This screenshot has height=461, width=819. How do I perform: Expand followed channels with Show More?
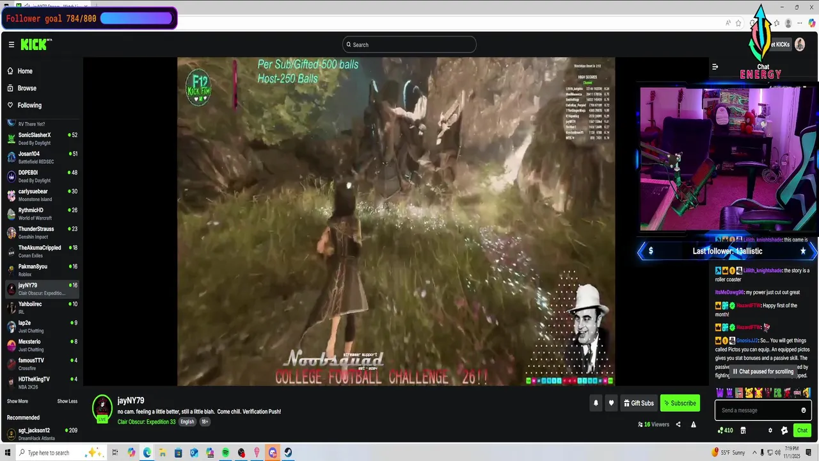point(17,401)
